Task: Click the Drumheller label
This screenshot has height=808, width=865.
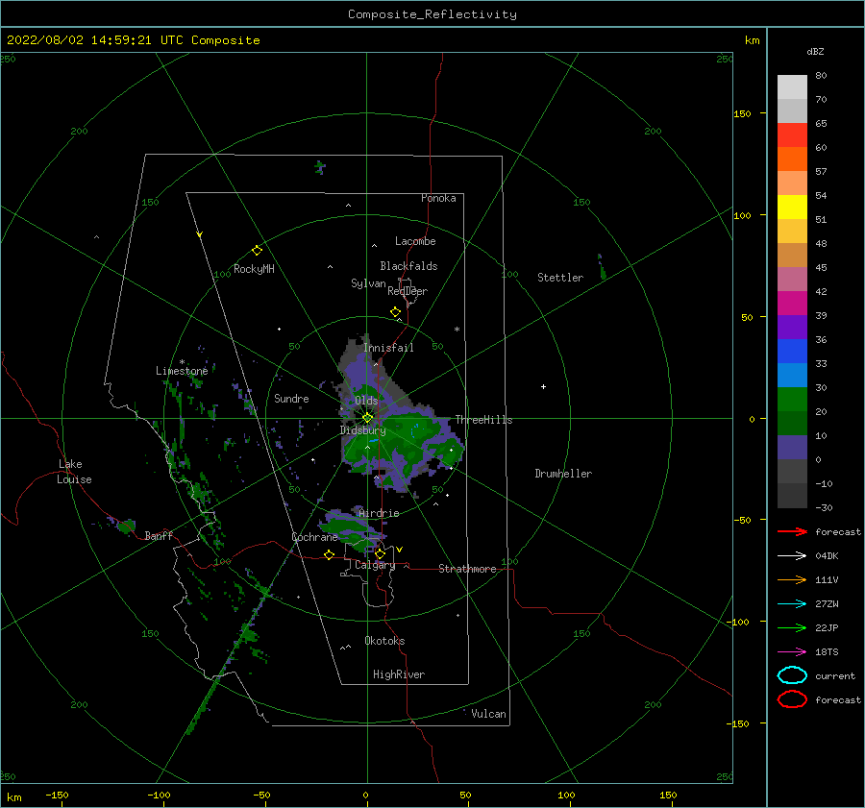Action: tap(563, 474)
